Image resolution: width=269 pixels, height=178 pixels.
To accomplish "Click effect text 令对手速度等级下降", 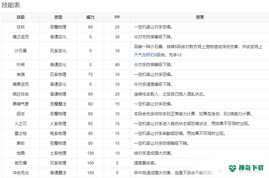I will point(153,84).
